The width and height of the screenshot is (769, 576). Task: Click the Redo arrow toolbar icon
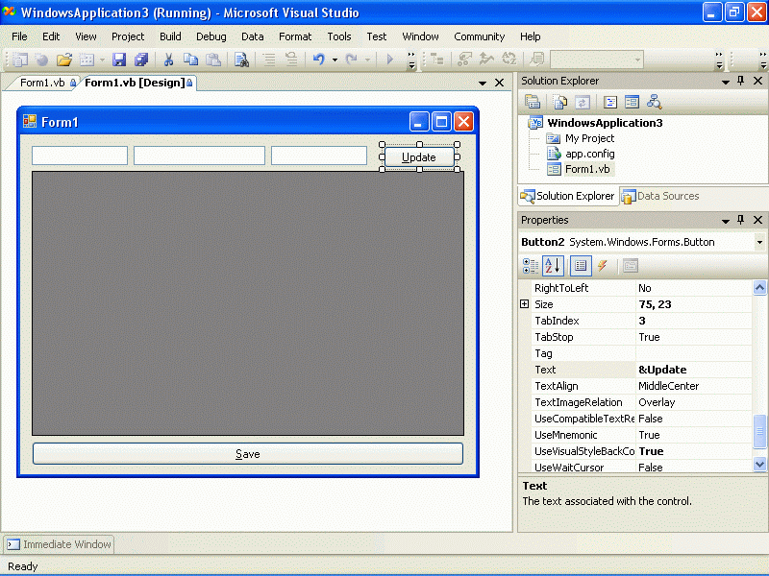[351, 60]
